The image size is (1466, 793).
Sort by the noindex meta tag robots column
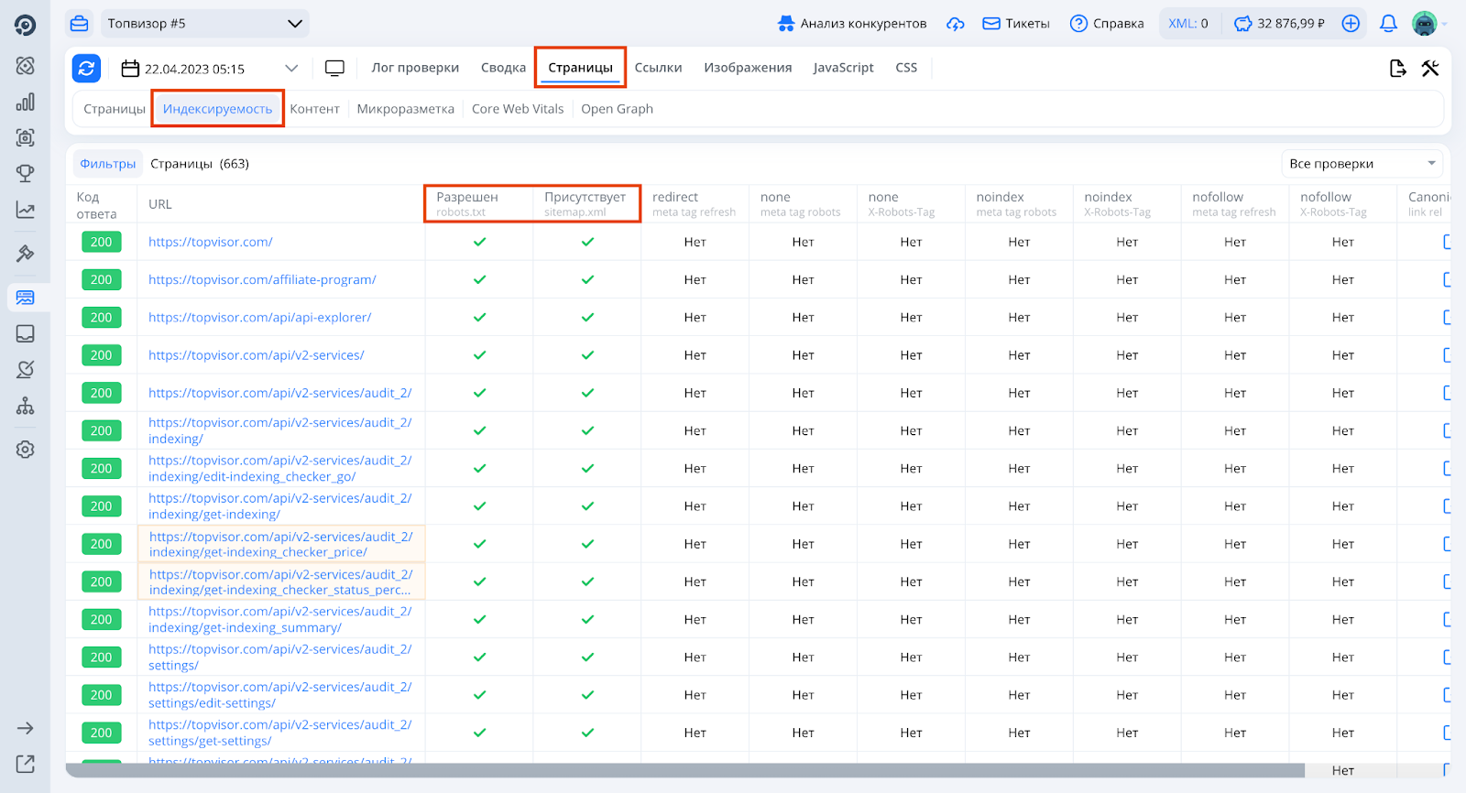tap(1019, 204)
